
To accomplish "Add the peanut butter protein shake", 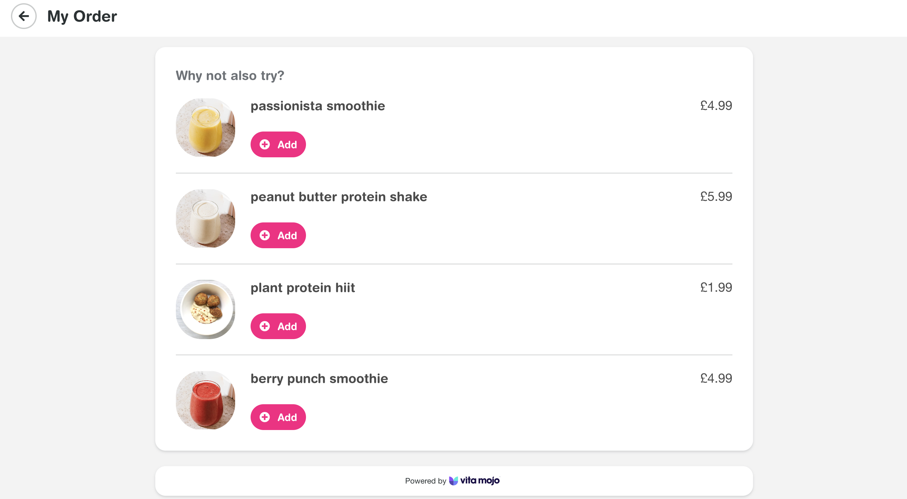I will click(x=278, y=235).
